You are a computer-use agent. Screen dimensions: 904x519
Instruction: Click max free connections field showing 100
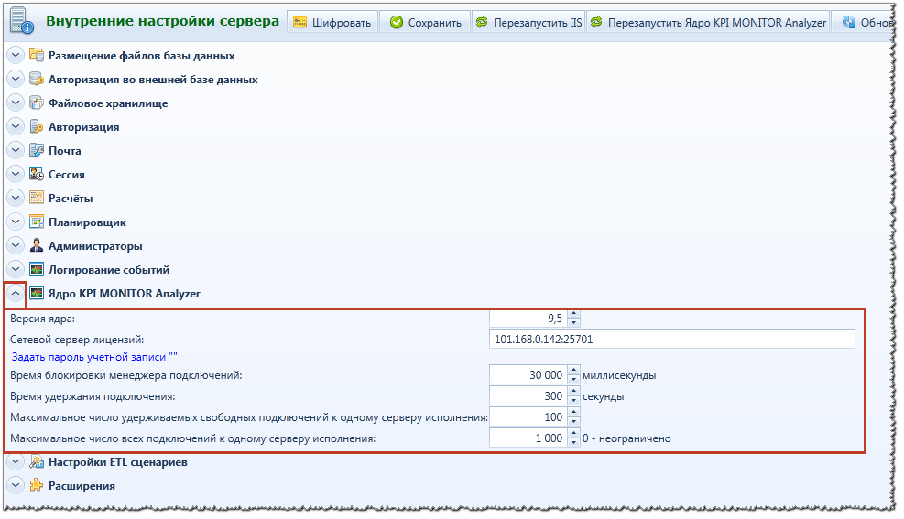528,417
